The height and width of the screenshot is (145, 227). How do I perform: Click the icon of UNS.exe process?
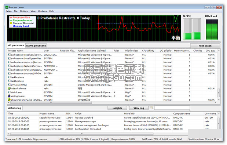(9, 85)
